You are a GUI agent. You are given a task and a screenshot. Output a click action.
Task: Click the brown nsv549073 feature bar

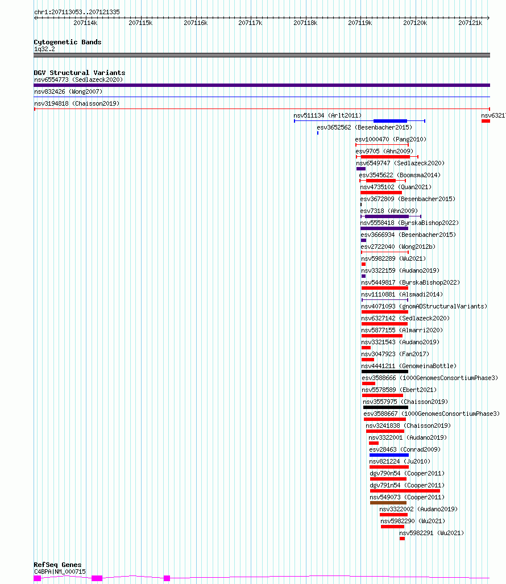click(388, 502)
